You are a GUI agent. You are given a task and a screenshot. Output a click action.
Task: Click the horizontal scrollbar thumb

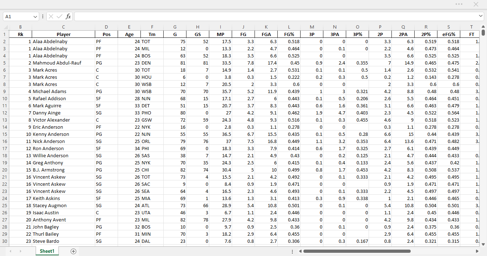[357, 251]
